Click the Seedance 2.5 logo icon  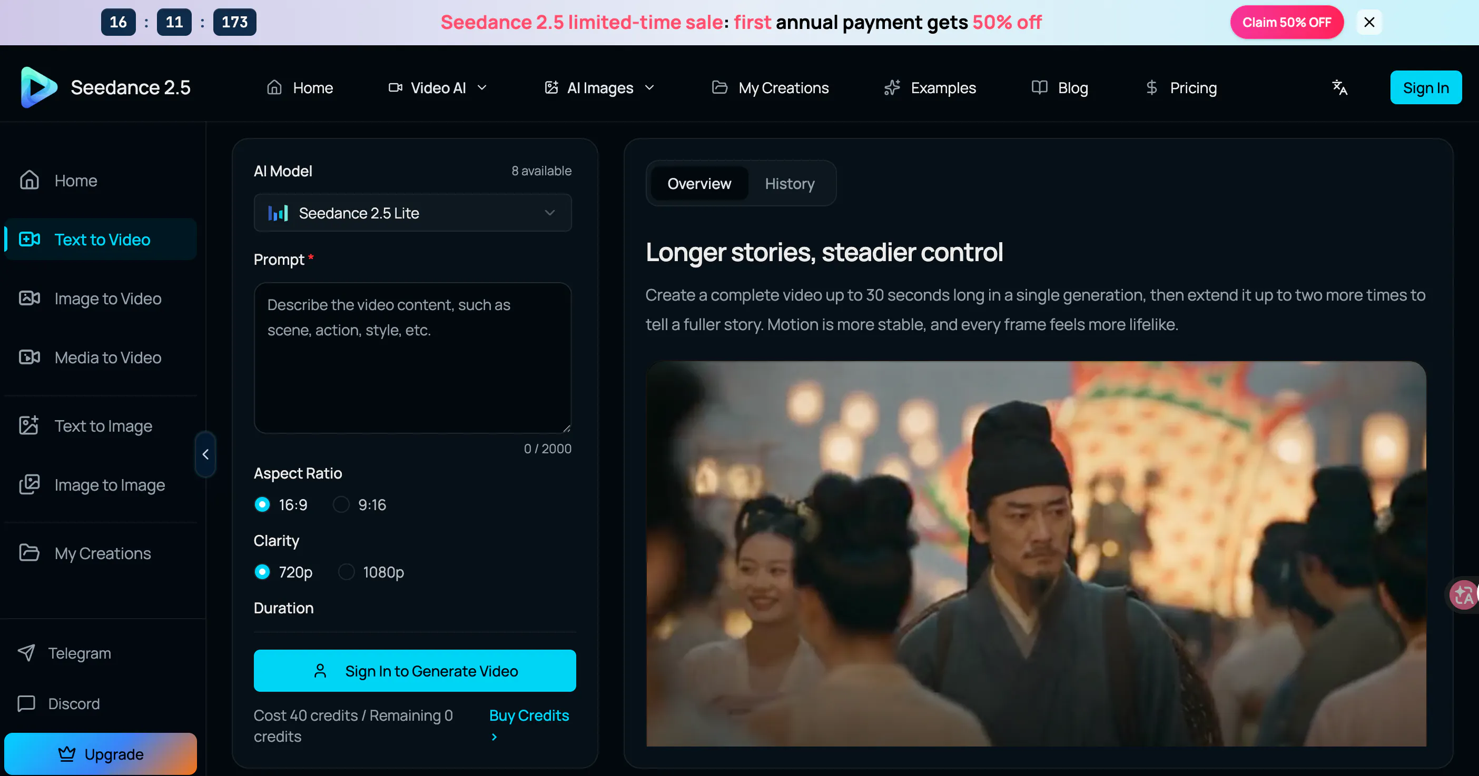point(38,87)
